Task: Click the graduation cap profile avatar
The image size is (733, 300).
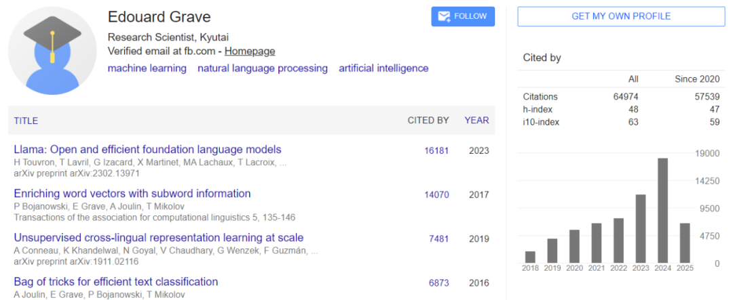Action: point(52,50)
